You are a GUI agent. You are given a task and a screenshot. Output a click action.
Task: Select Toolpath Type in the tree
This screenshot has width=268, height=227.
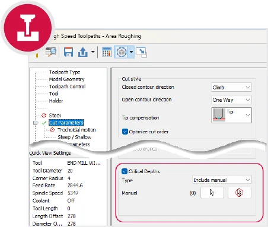click(x=65, y=72)
